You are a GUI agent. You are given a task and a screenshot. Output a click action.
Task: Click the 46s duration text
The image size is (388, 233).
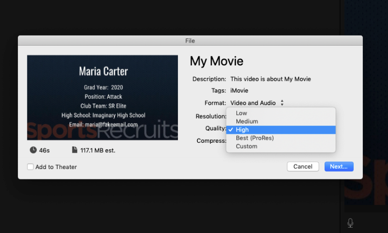tap(44, 150)
